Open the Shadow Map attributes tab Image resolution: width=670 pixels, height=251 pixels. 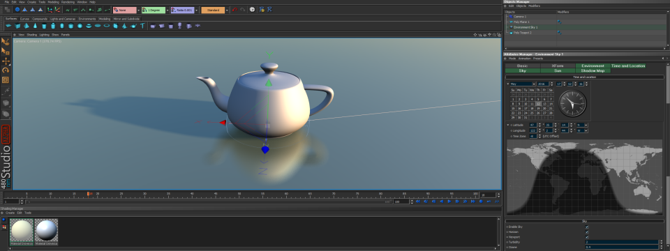point(593,71)
